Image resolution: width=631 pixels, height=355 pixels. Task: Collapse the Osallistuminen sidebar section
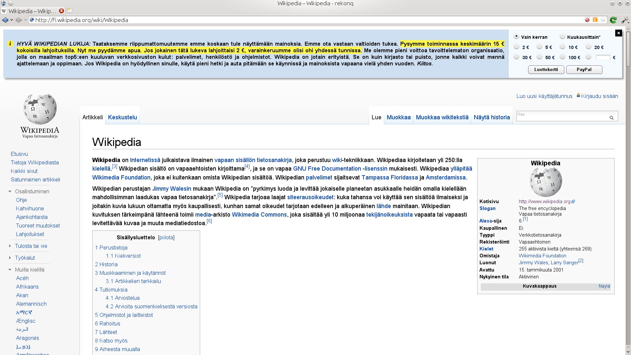pyautogui.click(x=10, y=191)
